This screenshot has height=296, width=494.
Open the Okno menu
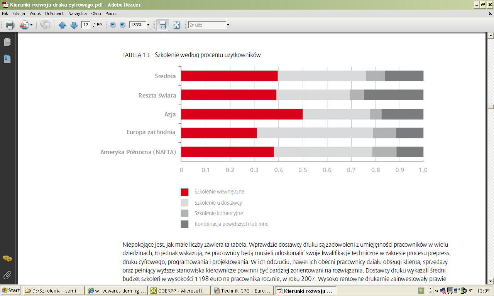pyautogui.click(x=96, y=13)
